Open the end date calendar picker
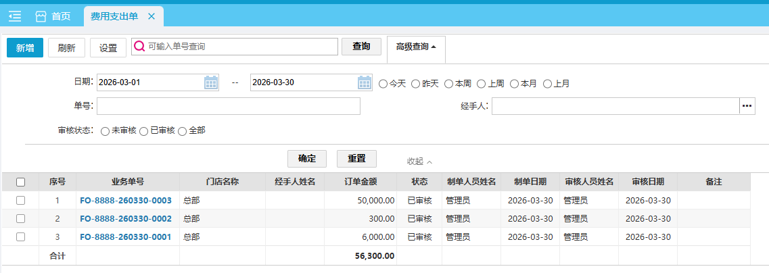 tap(365, 82)
